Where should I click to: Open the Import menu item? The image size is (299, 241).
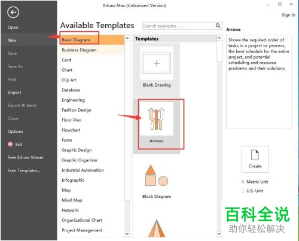coord(14,93)
